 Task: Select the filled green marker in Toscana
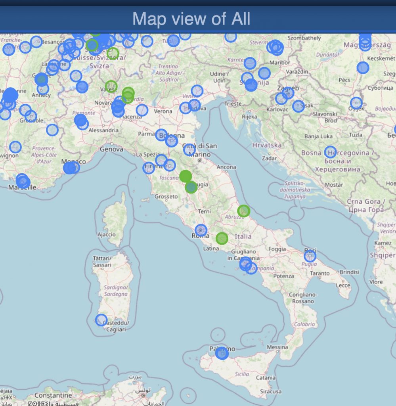[x=185, y=176]
